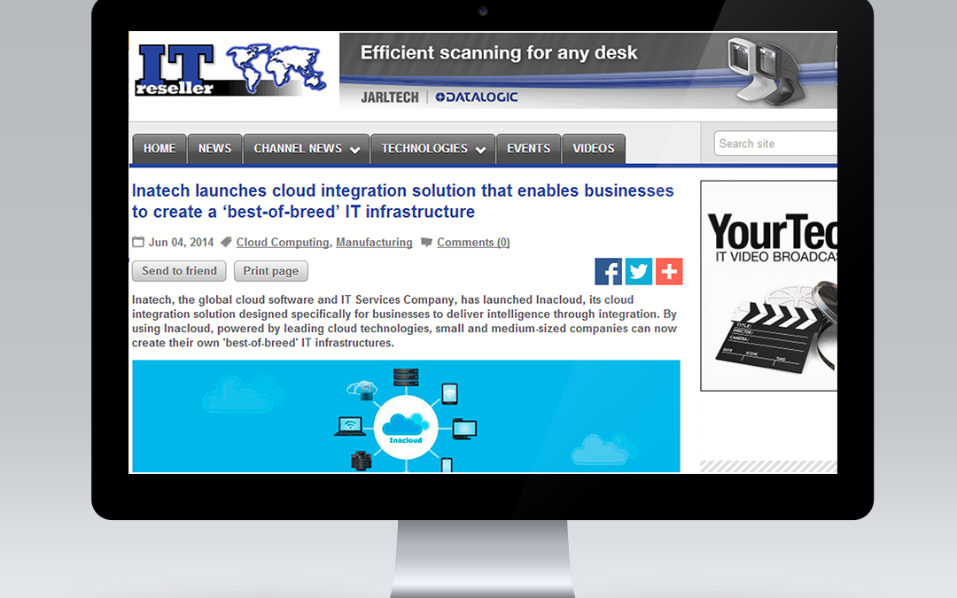Image resolution: width=957 pixels, height=598 pixels.
Task: Click the article intro paragraph starting 'Inatech, the global'
Action: click(x=405, y=321)
